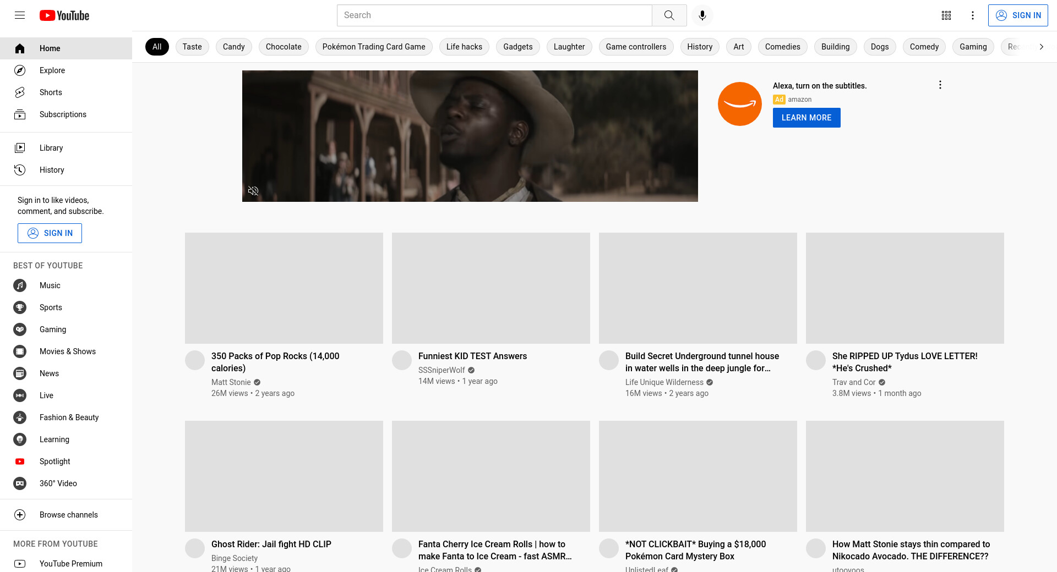This screenshot has width=1057, height=572.
Task: Select the Game controllers chip
Action: point(636,47)
